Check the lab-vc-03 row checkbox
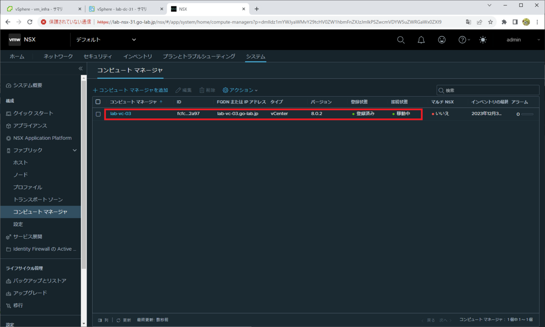545x327 pixels. click(98, 114)
